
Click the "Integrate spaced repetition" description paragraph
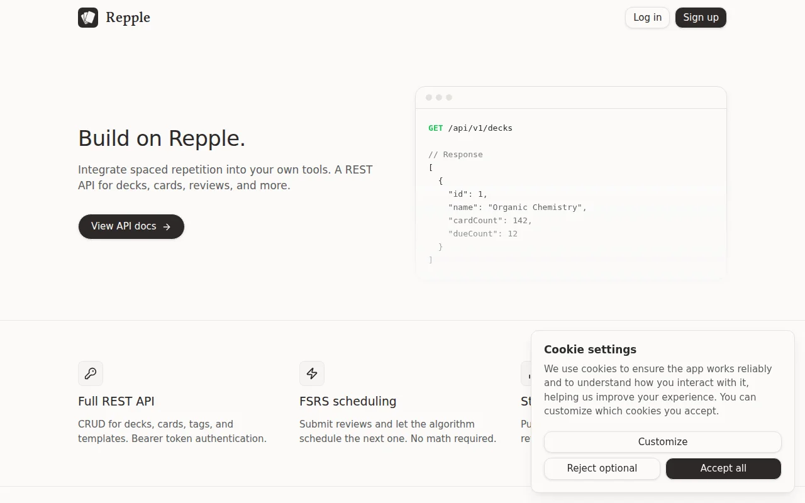point(225,177)
